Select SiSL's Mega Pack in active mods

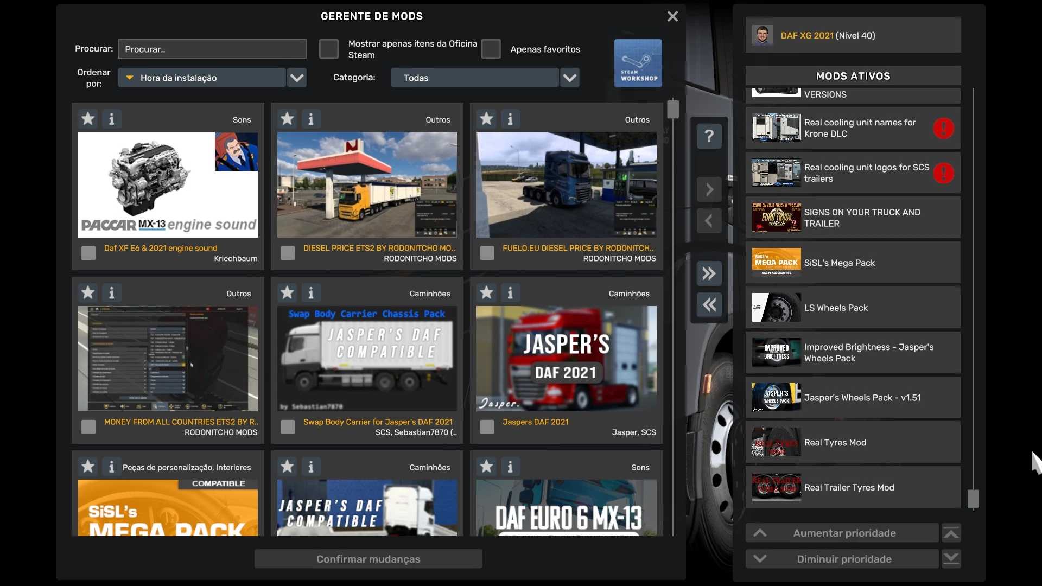(852, 263)
